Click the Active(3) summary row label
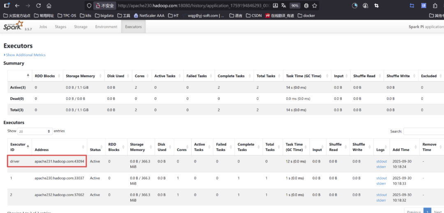 (18, 87)
